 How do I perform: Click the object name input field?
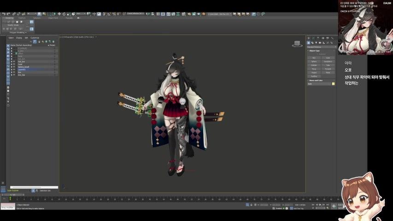[x=319, y=84]
